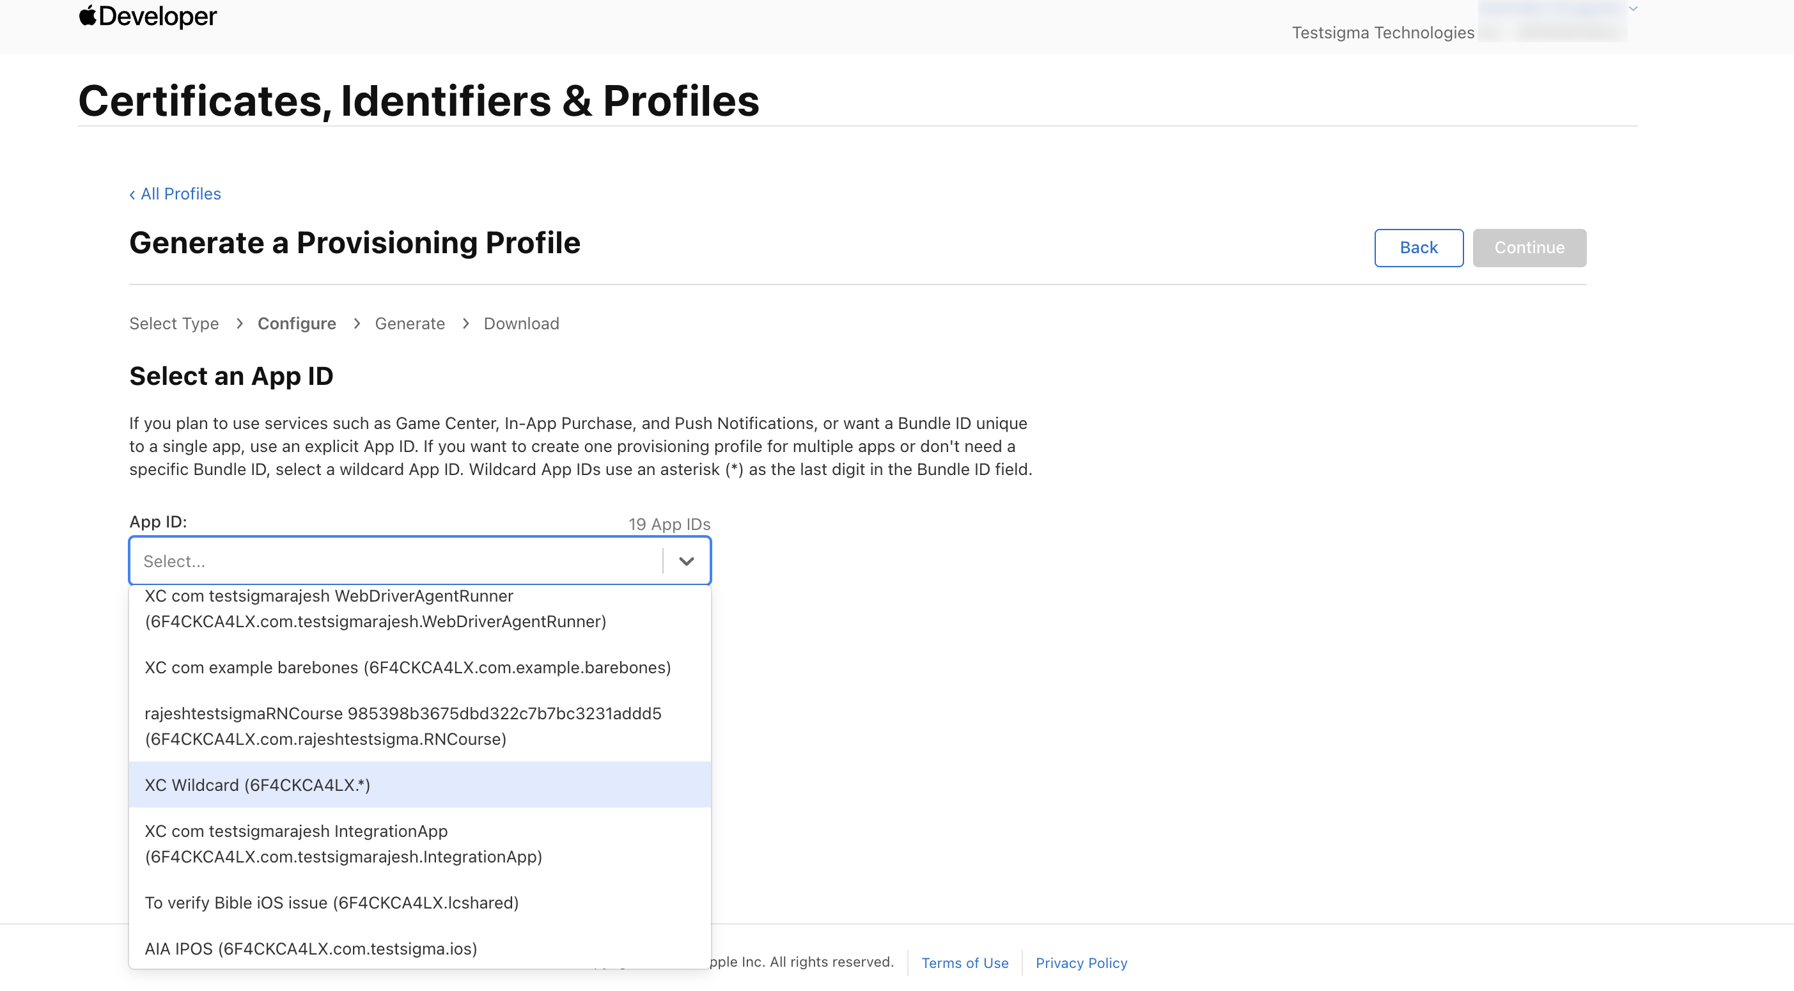Click the Configure breadcrumb step
The width and height of the screenshot is (1794, 991).
(297, 323)
